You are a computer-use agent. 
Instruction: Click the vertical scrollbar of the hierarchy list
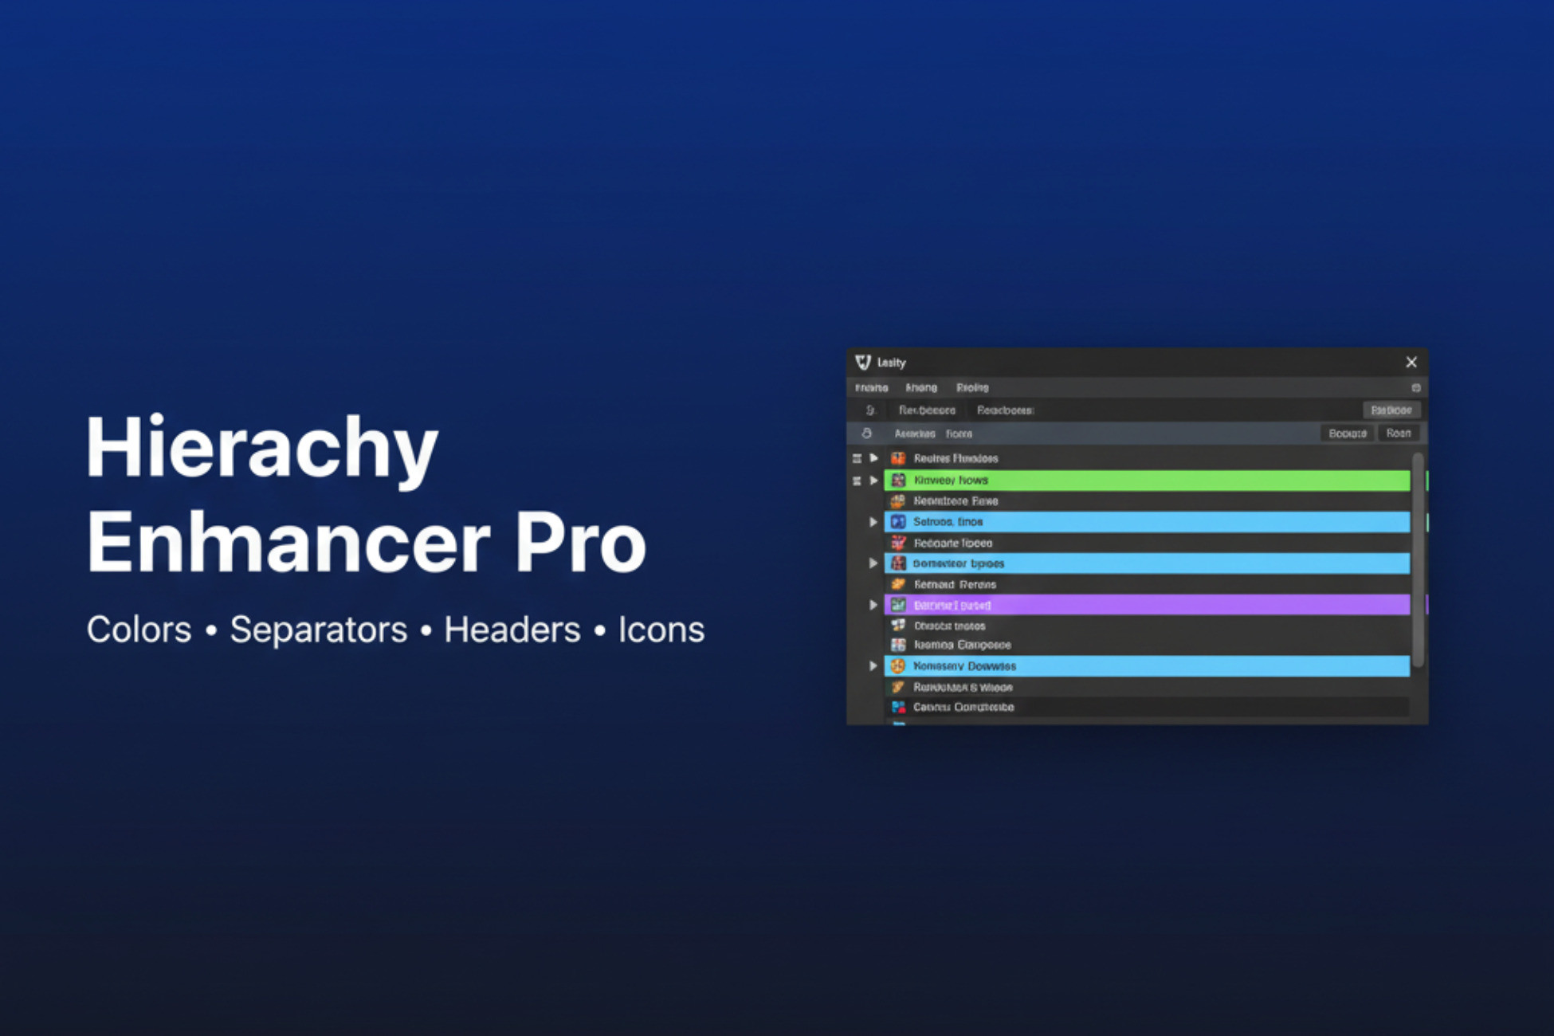pos(1418,558)
